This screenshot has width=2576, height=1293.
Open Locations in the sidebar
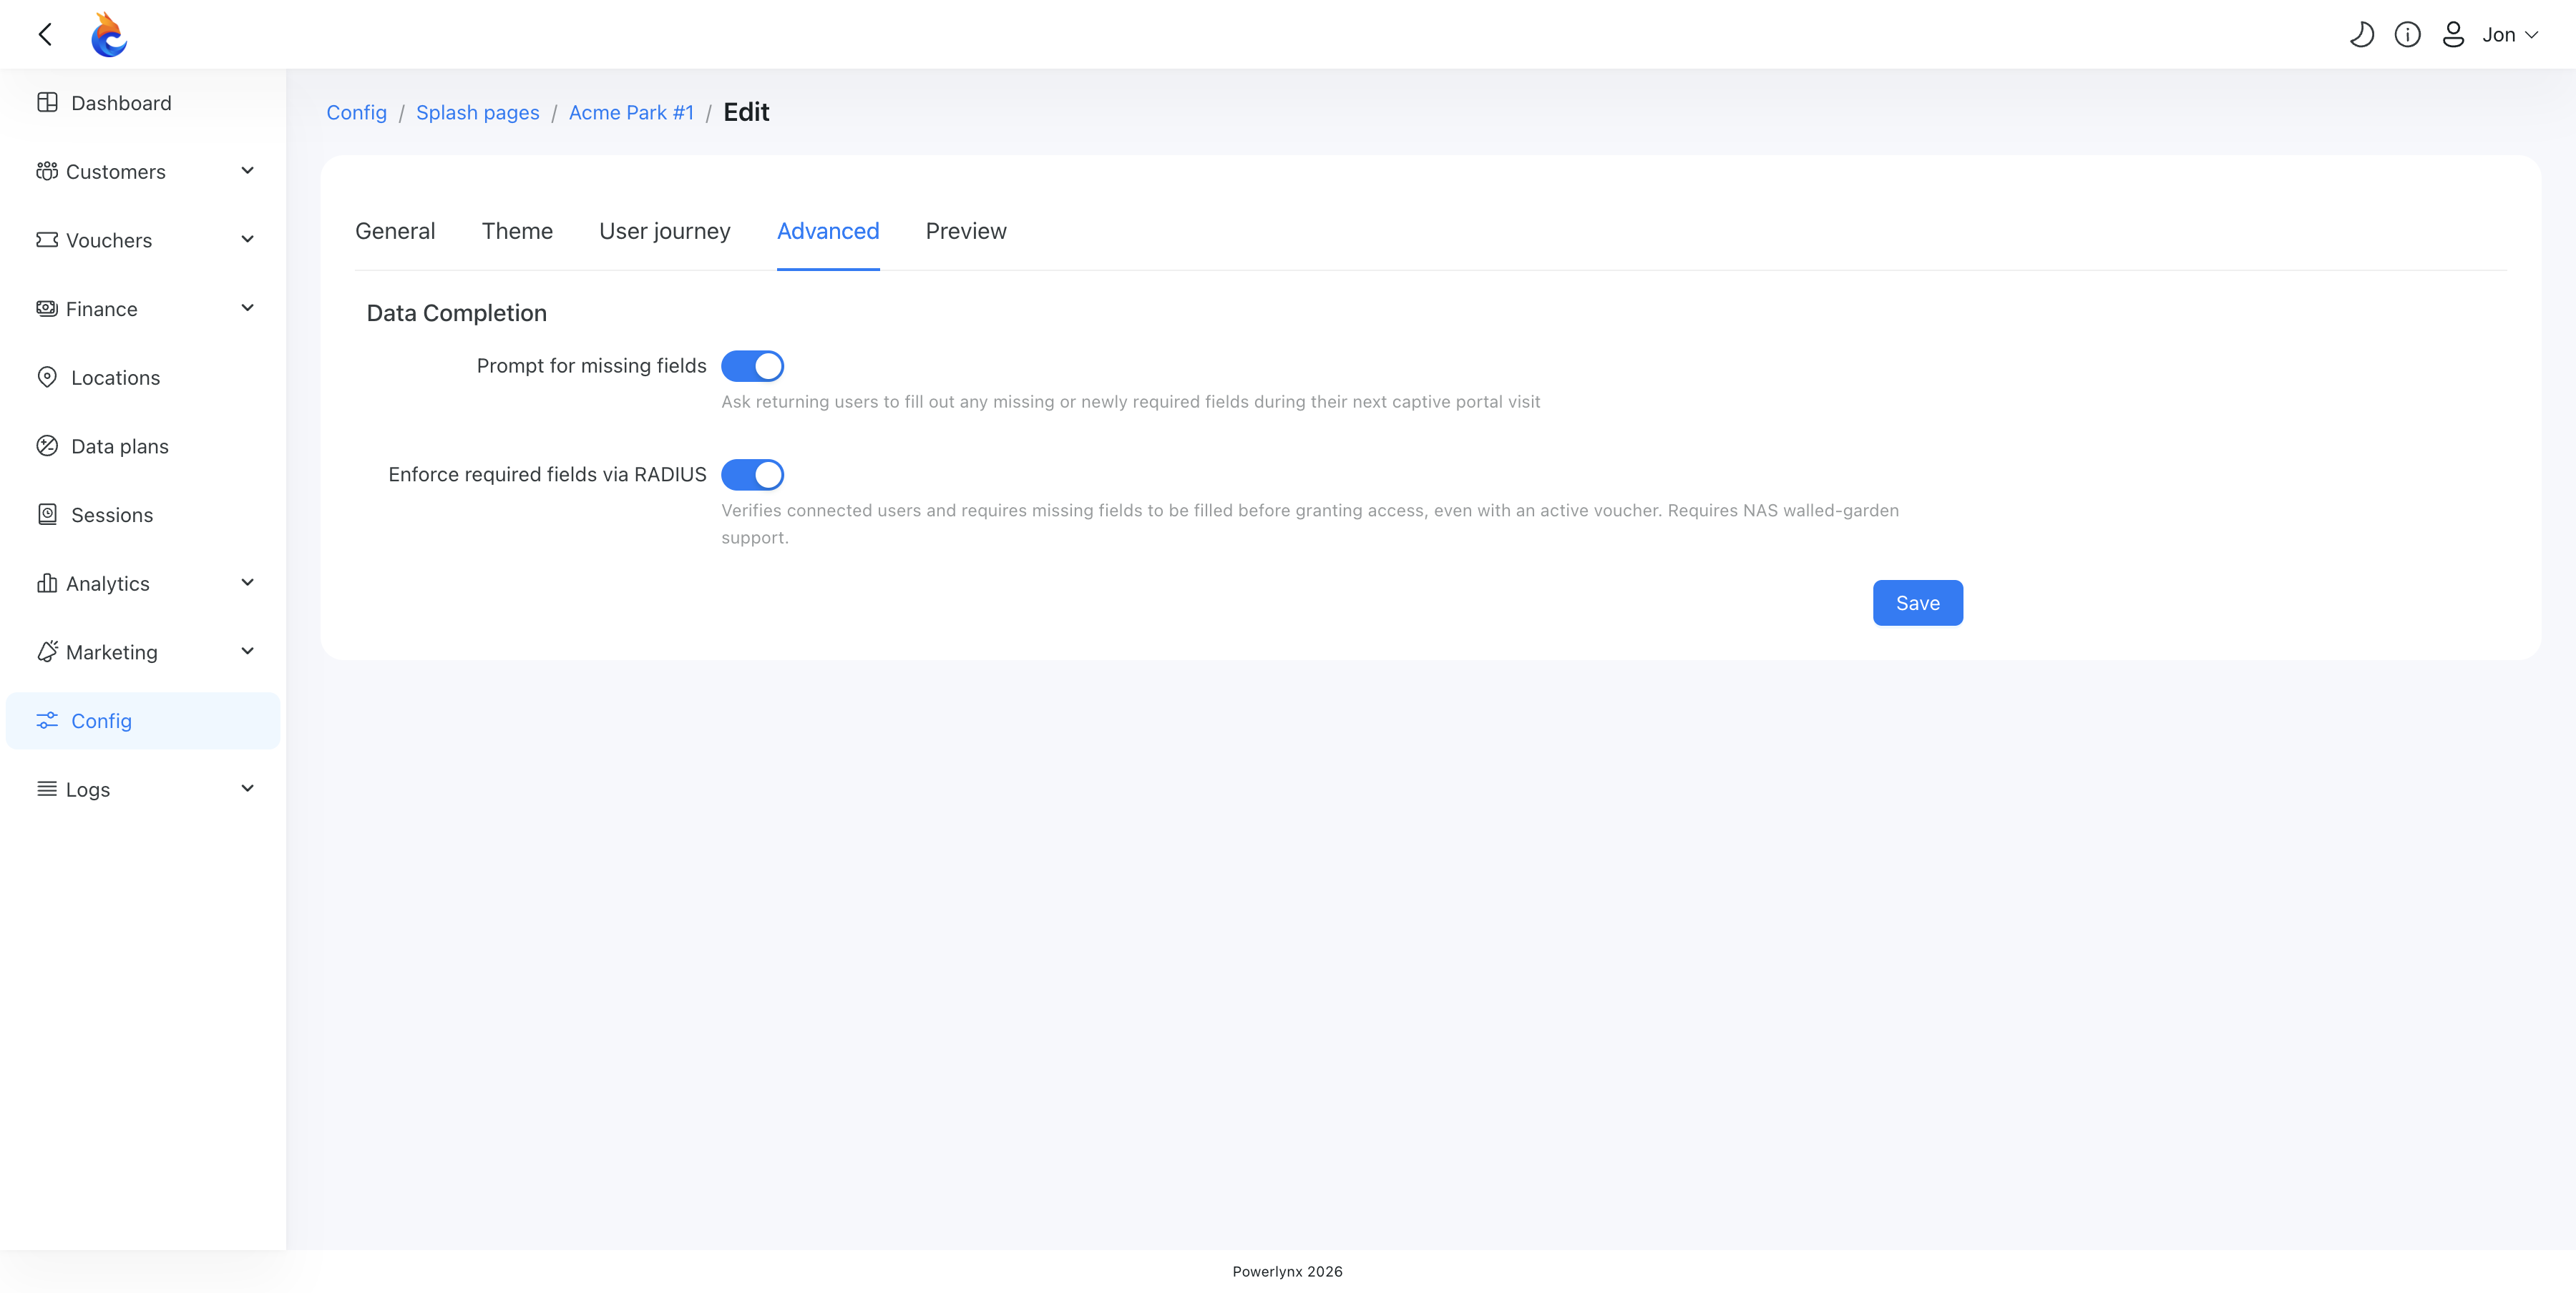coord(143,378)
